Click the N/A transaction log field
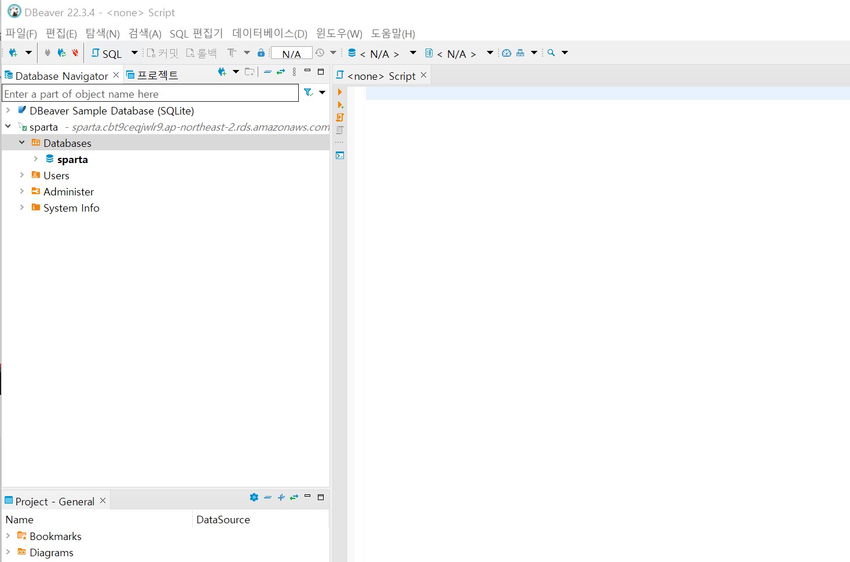The image size is (850, 562). pyautogui.click(x=292, y=53)
